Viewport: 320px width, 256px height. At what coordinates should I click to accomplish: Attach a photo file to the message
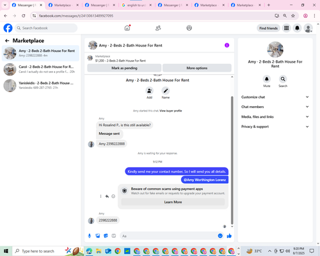[98, 236]
